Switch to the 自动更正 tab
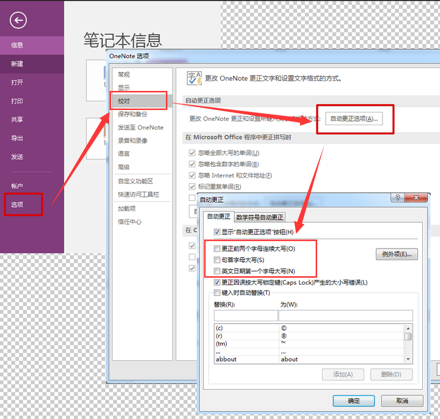440x419 pixels. click(219, 216)
